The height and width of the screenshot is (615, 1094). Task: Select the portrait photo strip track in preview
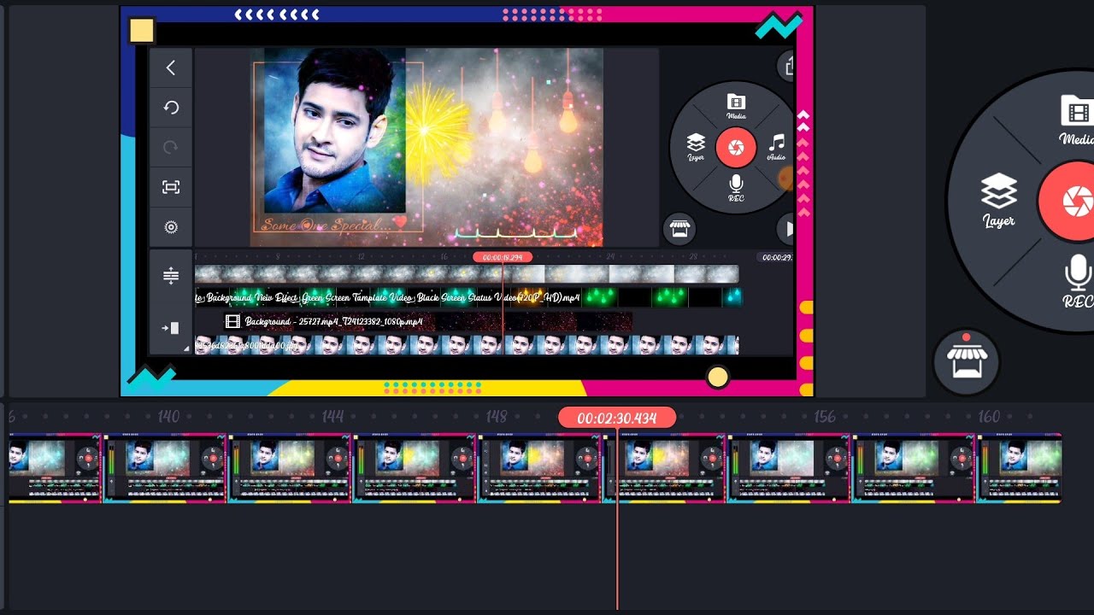467,344
